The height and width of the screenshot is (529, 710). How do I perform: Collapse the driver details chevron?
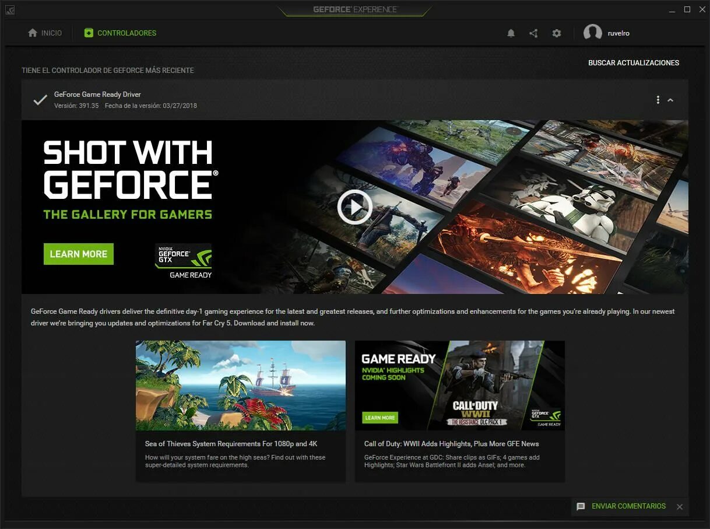coord(670,100)
